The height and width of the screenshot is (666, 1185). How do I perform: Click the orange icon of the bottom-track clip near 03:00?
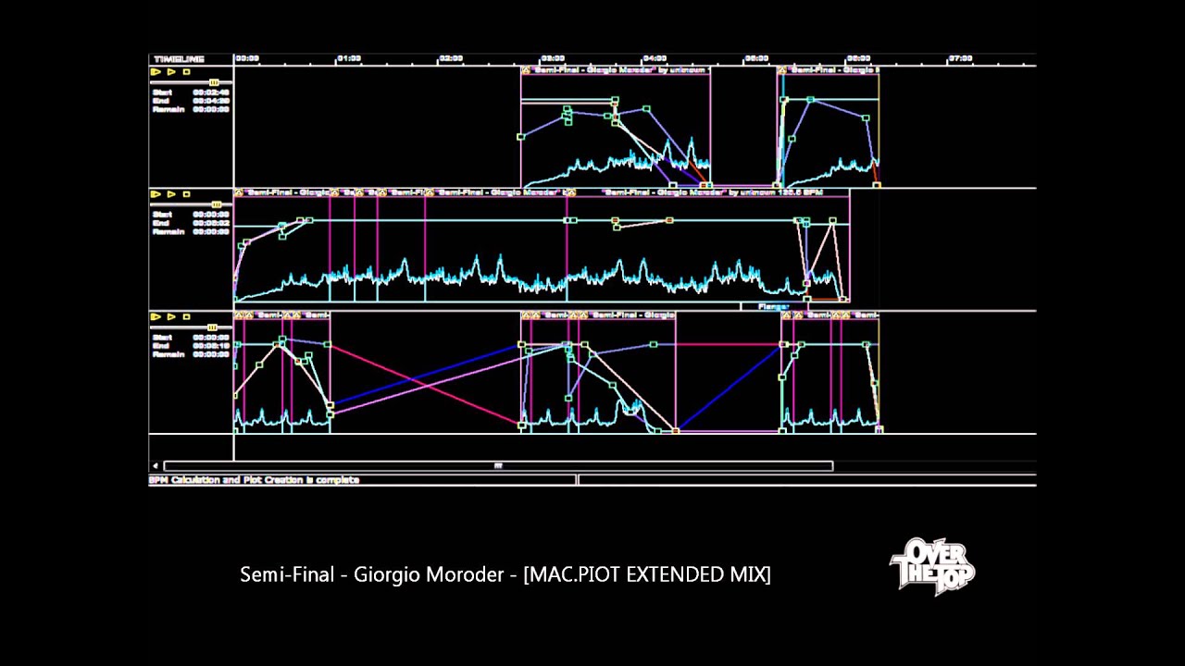coord(526,315)
